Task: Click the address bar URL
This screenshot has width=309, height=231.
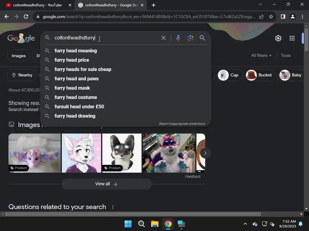Action: tap(149, 17)
